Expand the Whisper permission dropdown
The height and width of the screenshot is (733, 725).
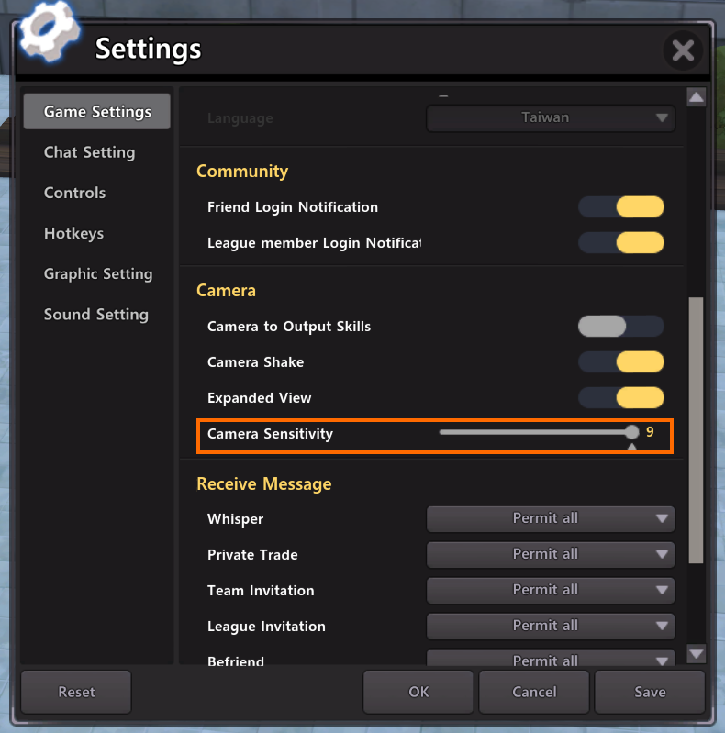click(551, 519)
